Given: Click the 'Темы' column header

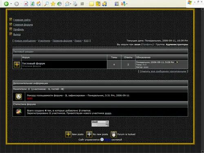Looking at the screenshot, I should coord(114,58).
